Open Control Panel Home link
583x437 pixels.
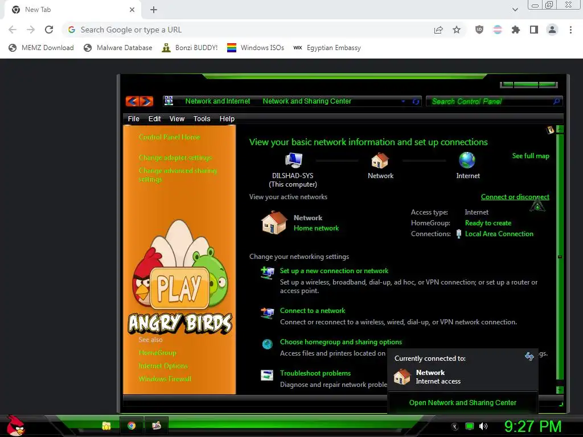coord(170,137)
